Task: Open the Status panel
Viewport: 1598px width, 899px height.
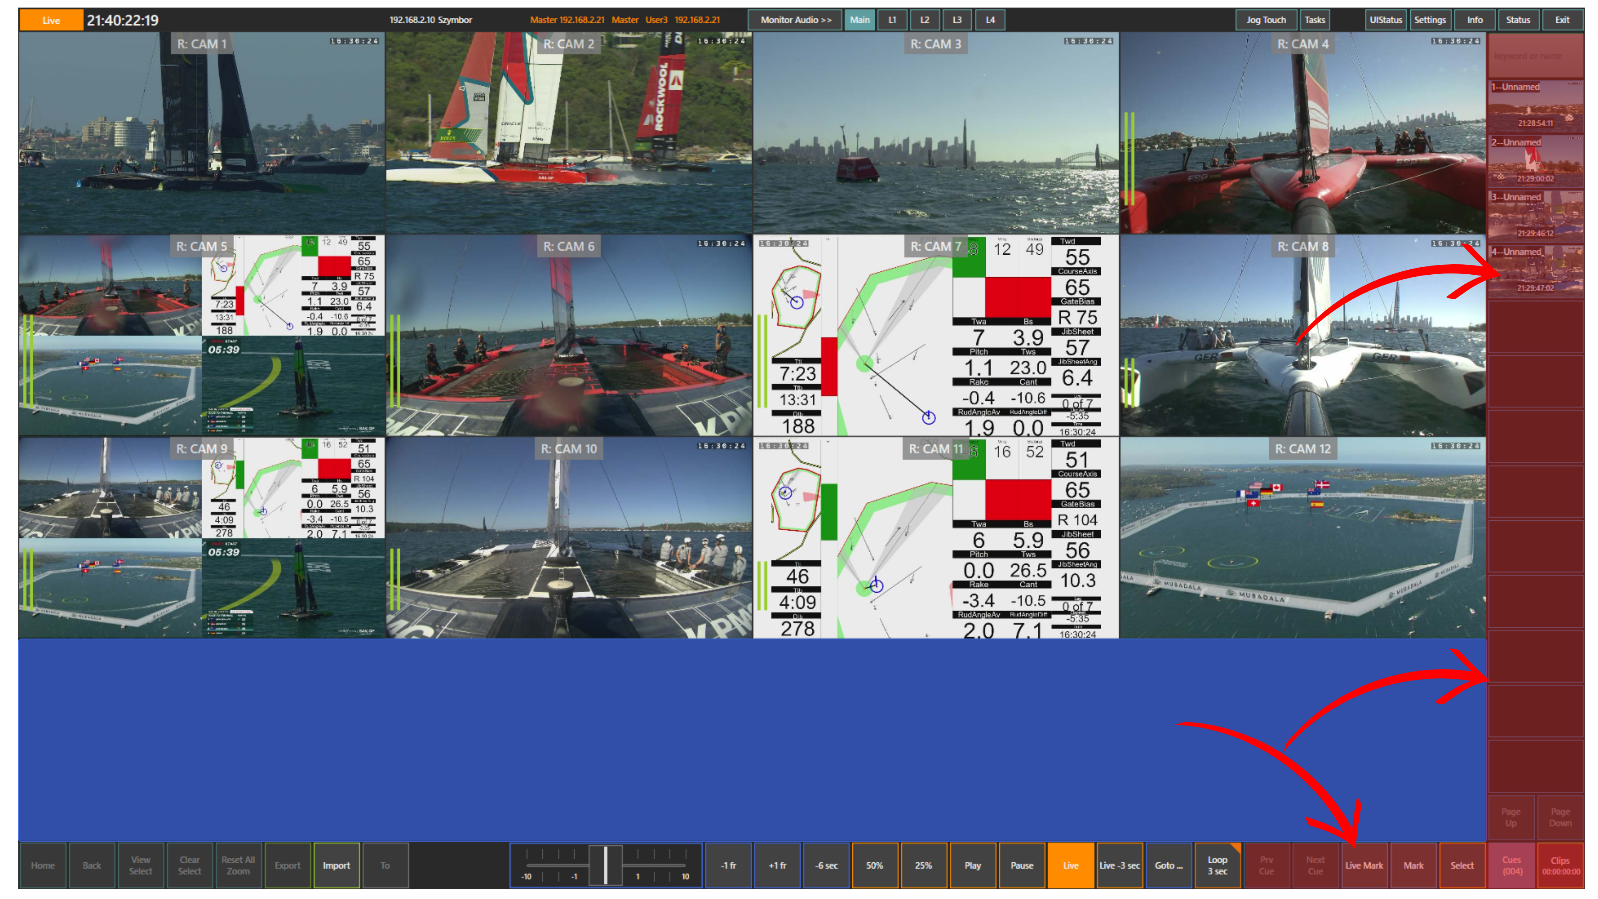Action: (1518, 20)
